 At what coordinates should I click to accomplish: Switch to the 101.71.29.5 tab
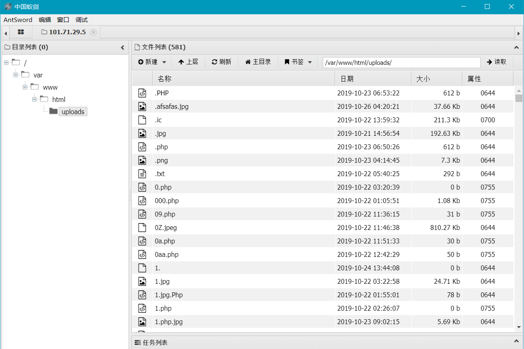click(67, 32)
